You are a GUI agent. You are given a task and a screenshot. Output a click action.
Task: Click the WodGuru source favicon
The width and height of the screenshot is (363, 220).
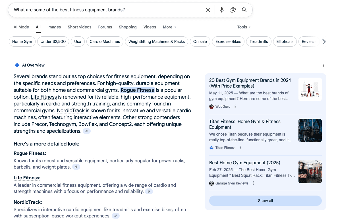pyautogui.click(x=211, y=106)
